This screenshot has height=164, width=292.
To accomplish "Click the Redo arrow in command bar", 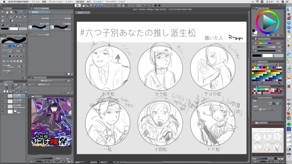I will pyautogui.click(x=111, y=5).
